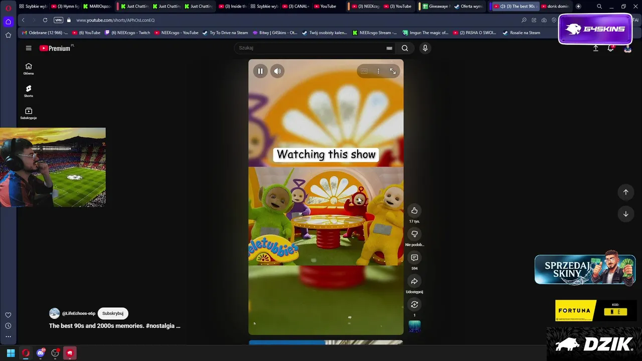Image resolution: width=642 pixels, height=361 pixels.
Task: Open Opera sidebar three-dots setup
Action: [8, 337]
